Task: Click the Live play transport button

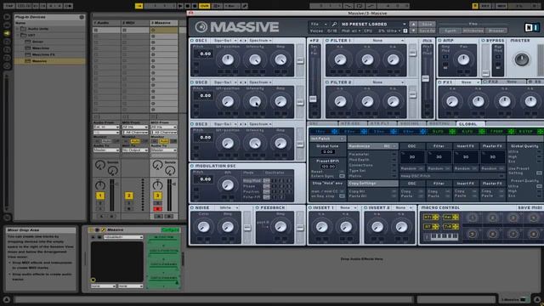Action: point(180,6)
